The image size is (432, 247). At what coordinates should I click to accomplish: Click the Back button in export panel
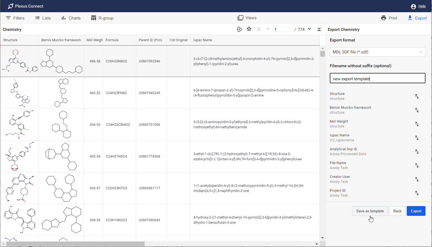[x=397, y=211]
